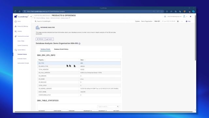
Task: Click the NSA-001 system selector
Action: tap(157, 21)
